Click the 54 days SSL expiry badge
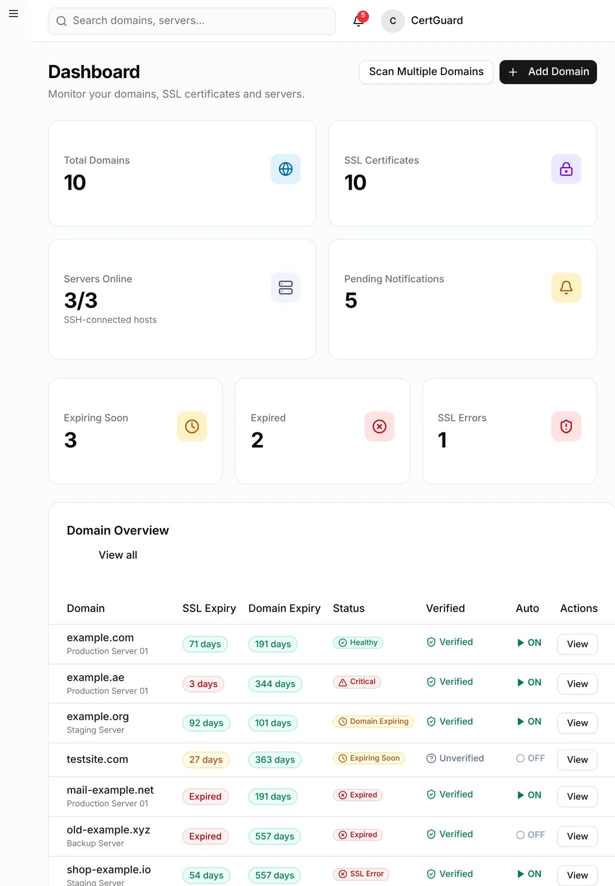Viewport: 615px width, 886px height. (206, 875)
